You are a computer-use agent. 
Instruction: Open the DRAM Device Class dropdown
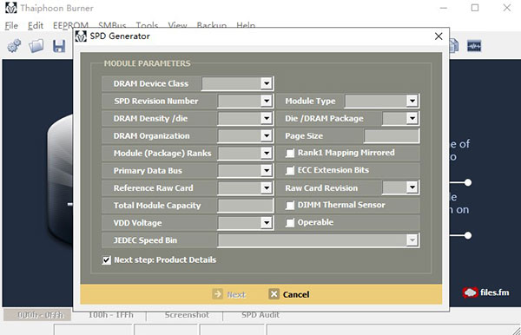(x=267, y=83)
